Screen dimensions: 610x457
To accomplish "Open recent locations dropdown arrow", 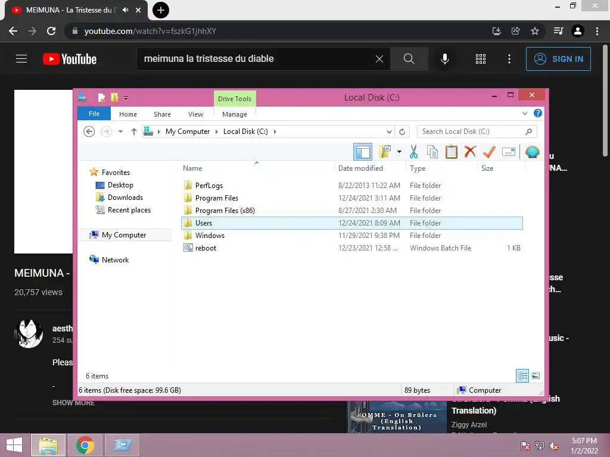I will click(x=120, y=132).
